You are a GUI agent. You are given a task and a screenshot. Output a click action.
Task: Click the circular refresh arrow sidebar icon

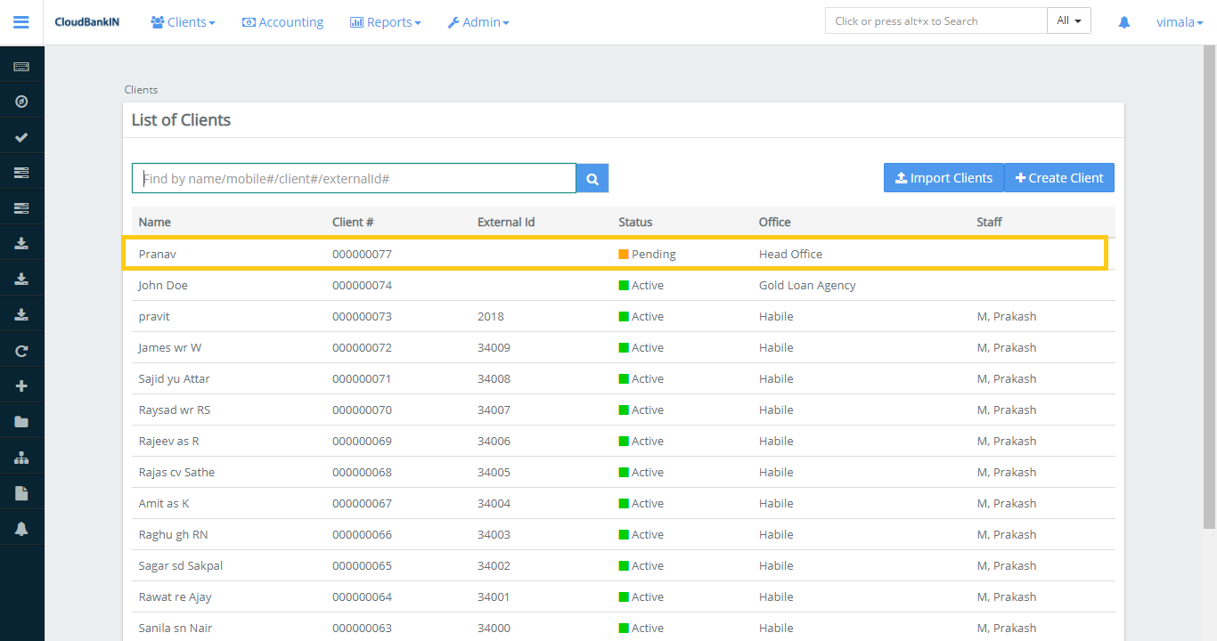tap(21, 351)
